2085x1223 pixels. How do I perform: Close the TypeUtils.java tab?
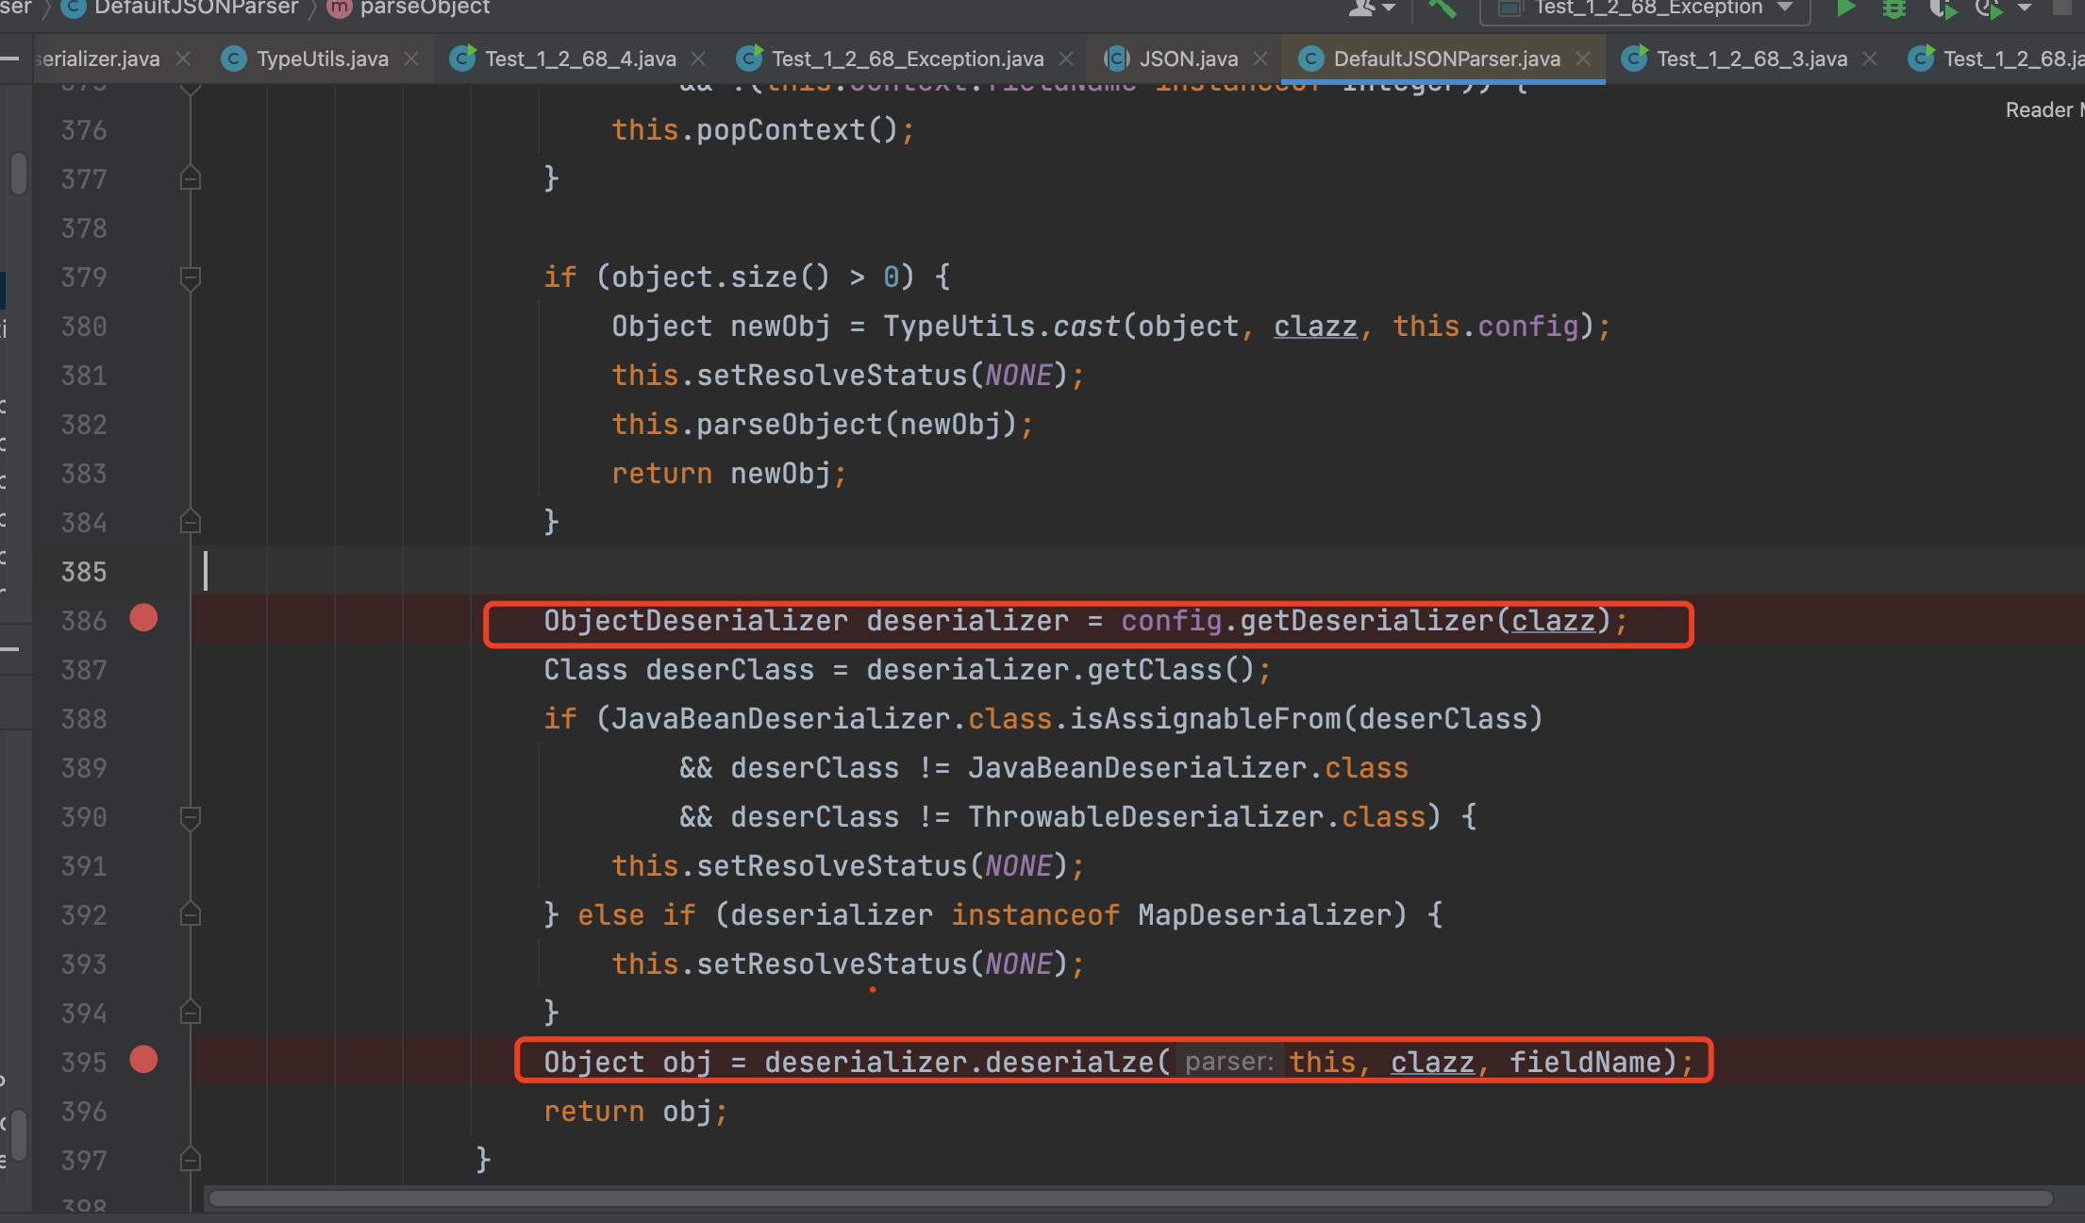pos(411,59)
